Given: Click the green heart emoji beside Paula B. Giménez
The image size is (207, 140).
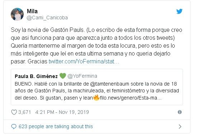Looking at the screenshot, I should coord(63,76).
